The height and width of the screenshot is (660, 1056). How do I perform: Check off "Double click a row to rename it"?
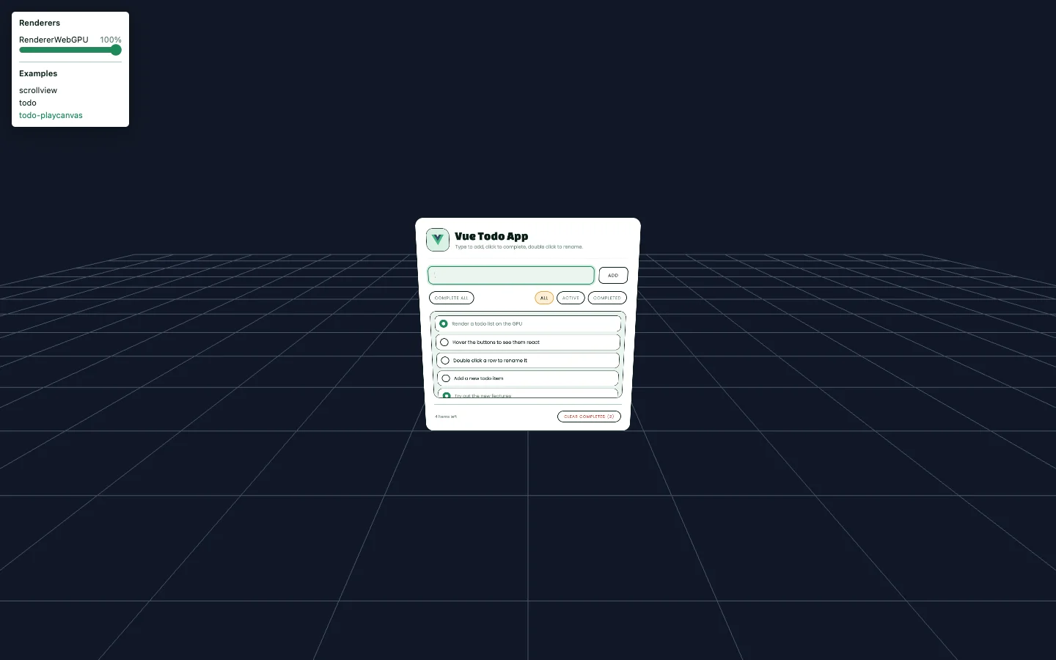pyautogui.click(x=445, y=360)
